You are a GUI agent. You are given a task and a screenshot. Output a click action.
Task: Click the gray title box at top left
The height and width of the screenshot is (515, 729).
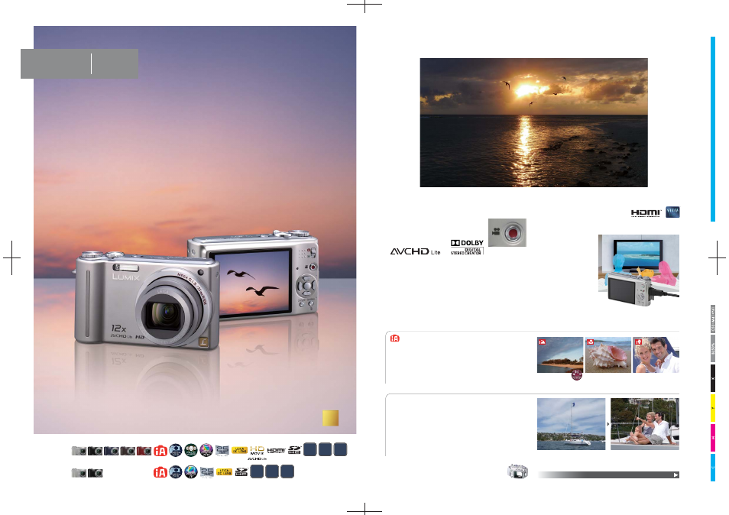pyautogui.click(x=79, y=63)
